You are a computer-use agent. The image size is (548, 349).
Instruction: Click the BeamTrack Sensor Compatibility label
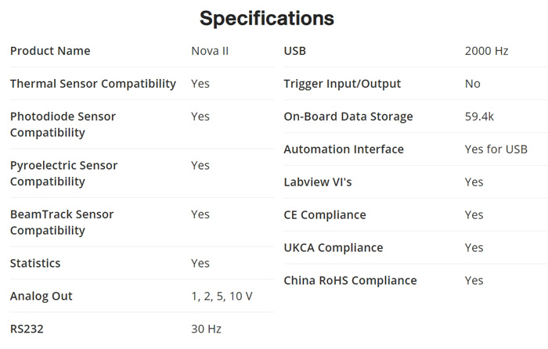(62, 222)
